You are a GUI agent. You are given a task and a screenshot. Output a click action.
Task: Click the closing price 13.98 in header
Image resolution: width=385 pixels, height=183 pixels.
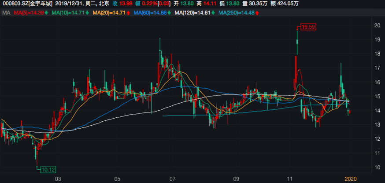click(x=127, y=4)
